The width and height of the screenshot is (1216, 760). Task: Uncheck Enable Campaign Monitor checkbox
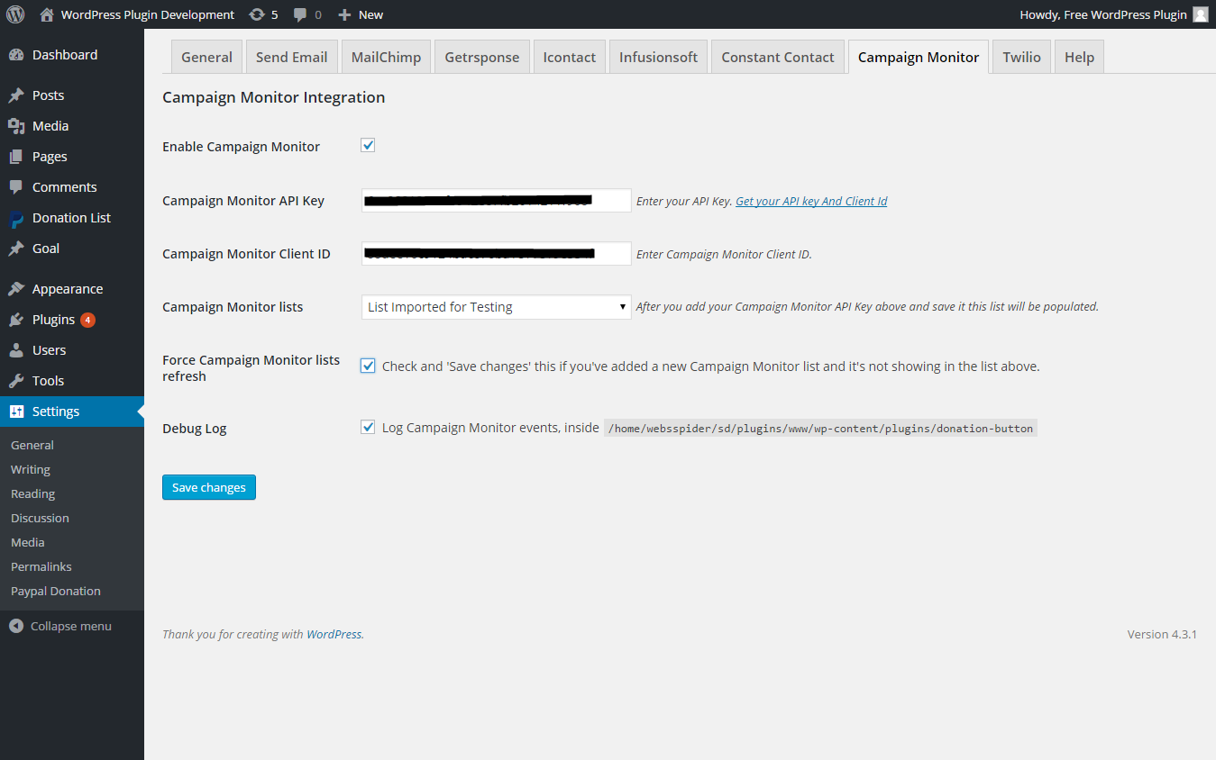tap(368, 145)
